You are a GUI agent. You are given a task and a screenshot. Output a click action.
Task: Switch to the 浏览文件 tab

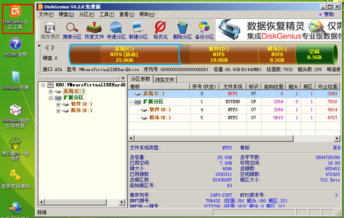click(165, 80)
